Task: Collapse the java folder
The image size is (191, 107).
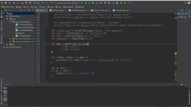Action: (x=7, y=19)
